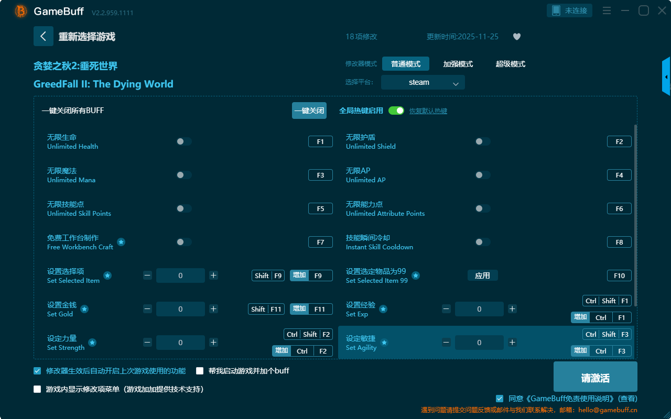Image resolution: width=671 pixels, height=419 pixels.
Task: Click restore default hotkeys link
Action: tap(428, 111)
